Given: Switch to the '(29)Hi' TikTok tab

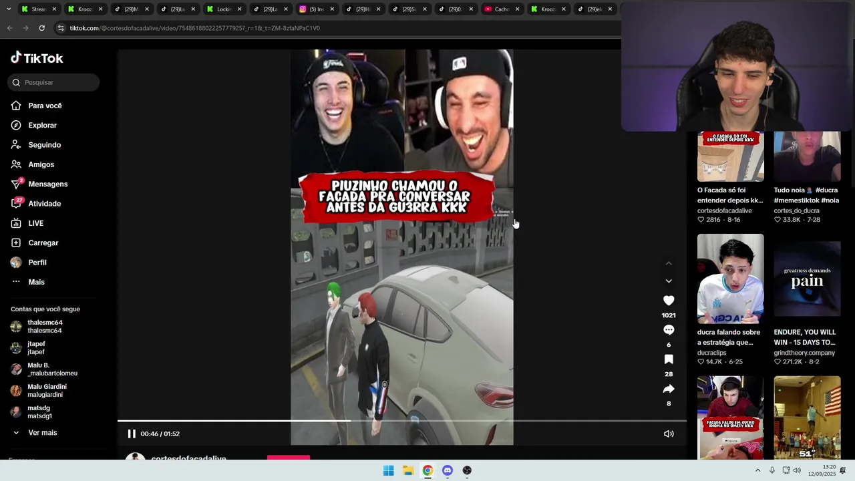Looking at the screenshot, I should 363,9.
